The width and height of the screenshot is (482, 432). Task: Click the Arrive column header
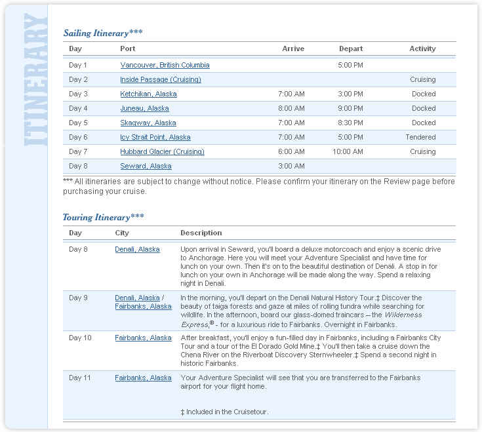(293, 49)
